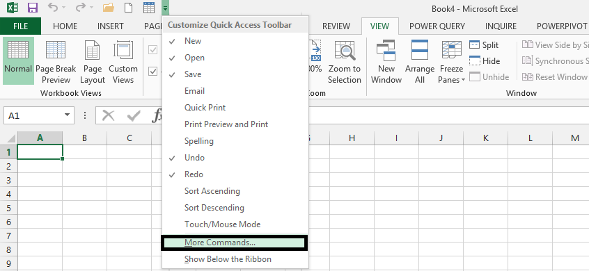
Task: Click the Split button
Action: coord(485,45)
